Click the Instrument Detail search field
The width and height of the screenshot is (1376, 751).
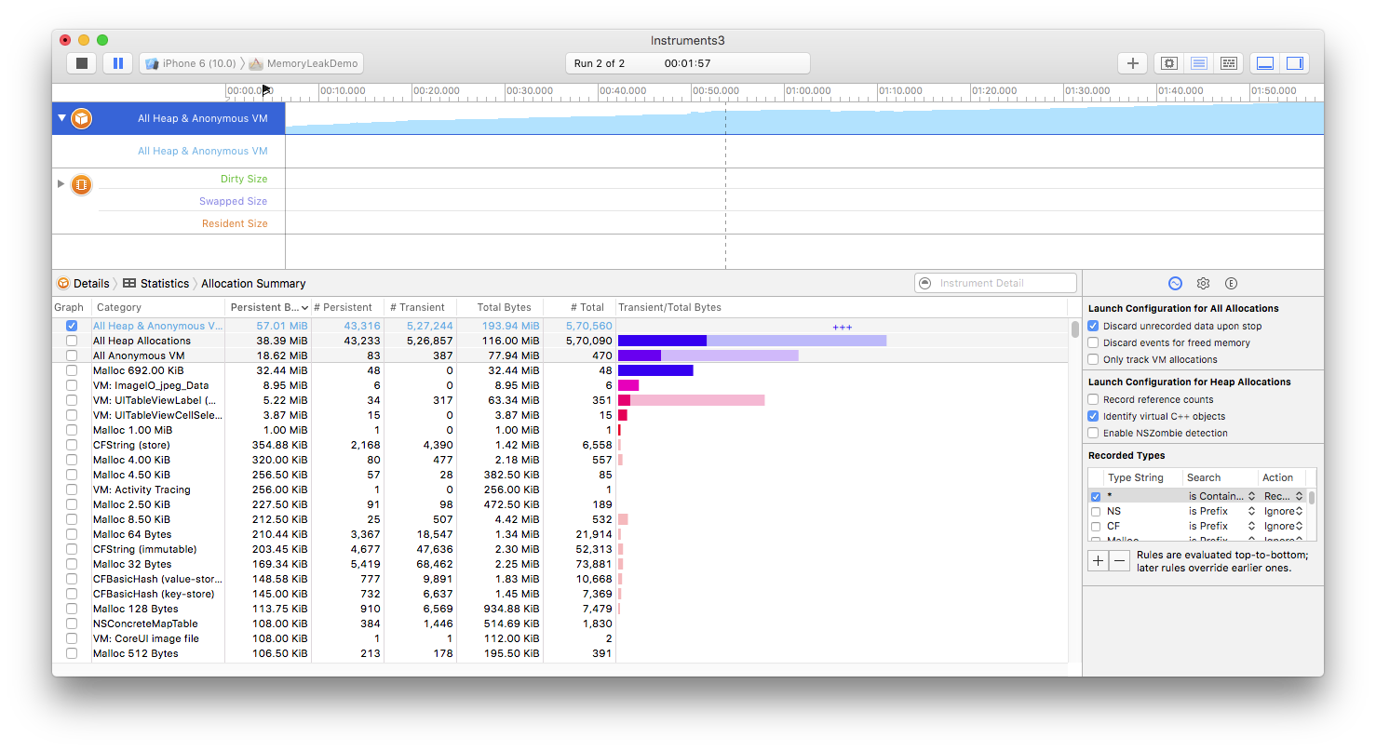(995, 283)
